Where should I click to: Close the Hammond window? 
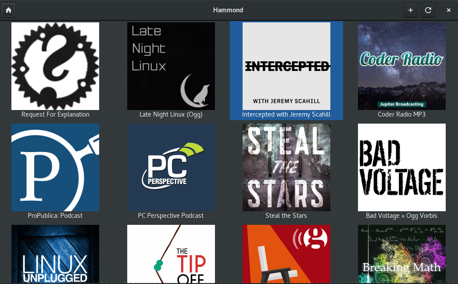coord(448,10)
